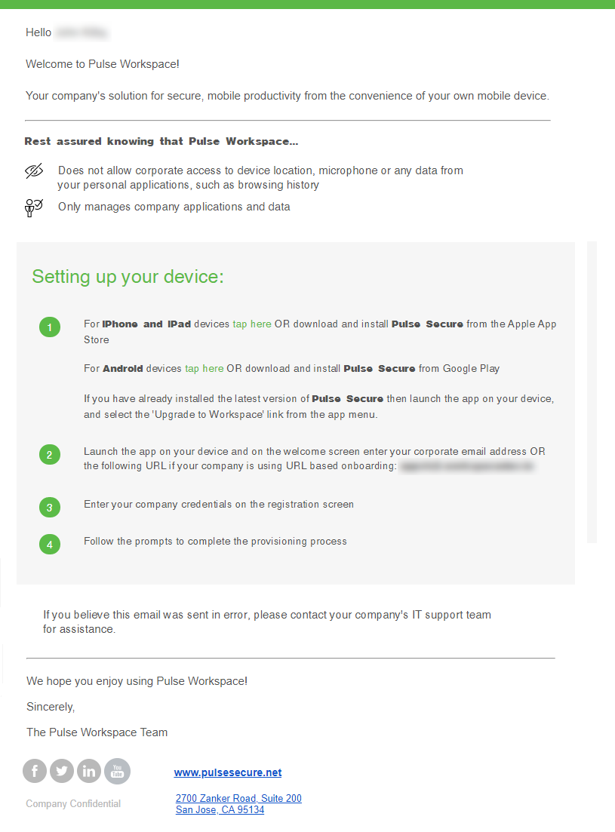Click the blurred recipient name after Hello
Viewport: 615px width, 832px height.
click(81, 33)
